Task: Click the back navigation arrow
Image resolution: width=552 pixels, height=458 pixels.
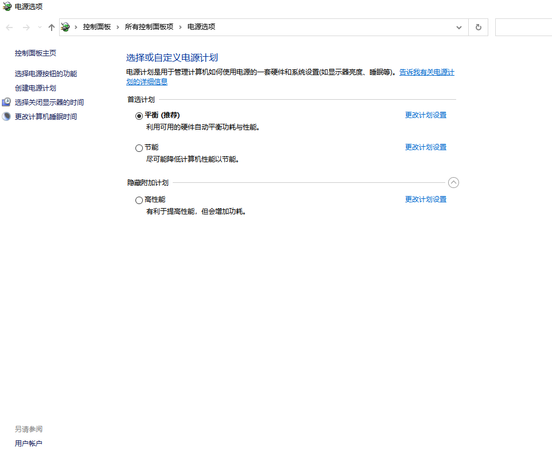Action: click(10, 28)
